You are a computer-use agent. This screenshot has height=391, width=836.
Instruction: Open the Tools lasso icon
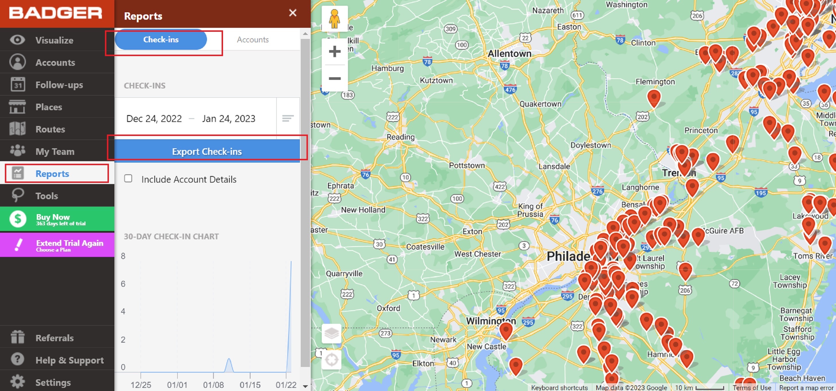17,195
